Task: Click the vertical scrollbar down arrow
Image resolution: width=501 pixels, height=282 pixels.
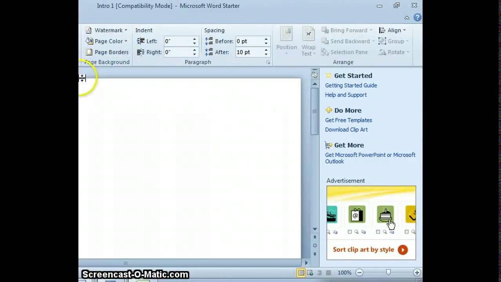Action: (x=314, y=229)
